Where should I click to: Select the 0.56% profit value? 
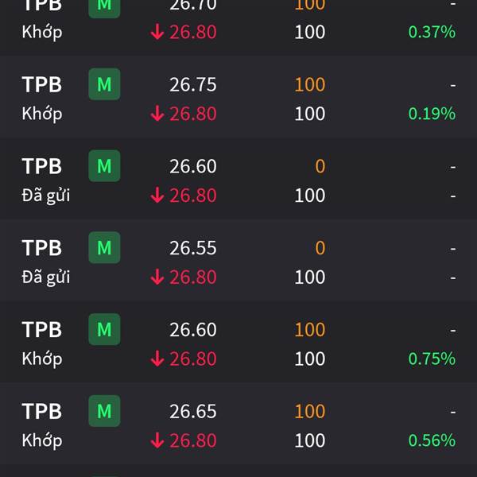[x=432, y=440]
